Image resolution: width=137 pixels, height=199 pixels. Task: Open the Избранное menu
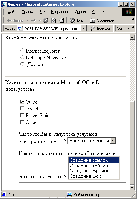tap(60, 12)
